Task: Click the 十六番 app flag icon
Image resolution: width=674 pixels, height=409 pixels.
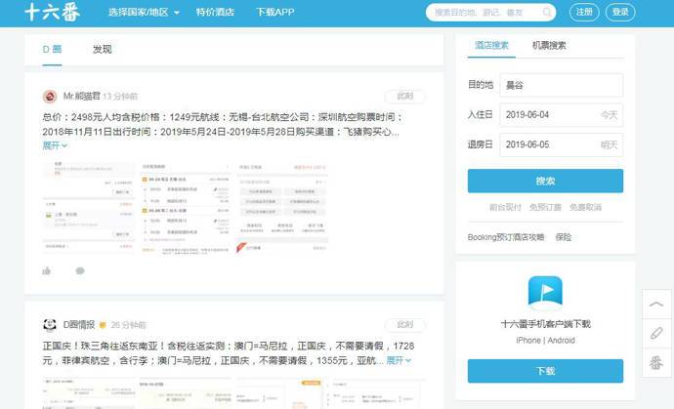Action: tap(545, 293)
